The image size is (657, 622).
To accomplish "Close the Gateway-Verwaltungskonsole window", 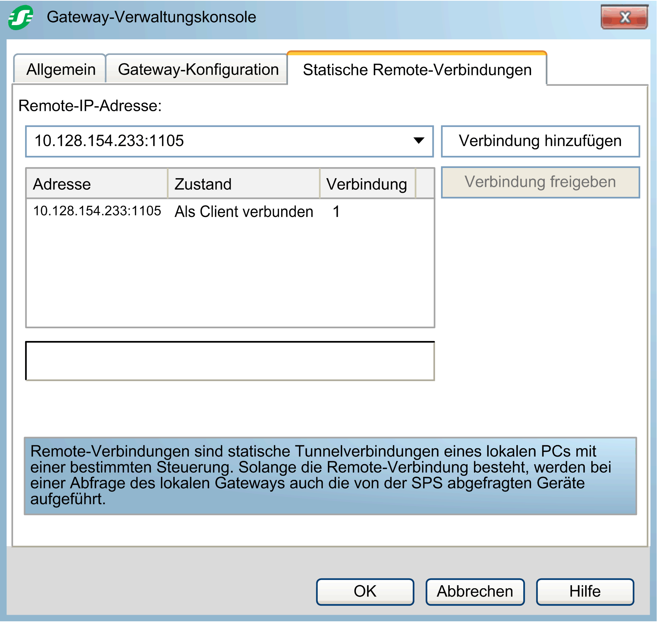I will pos(624,17).
